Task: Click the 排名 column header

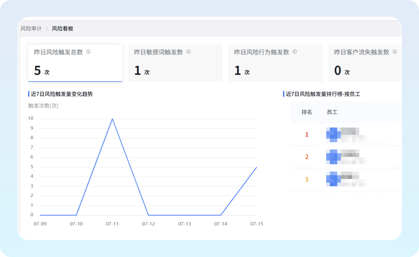Action: pos(306,112)
